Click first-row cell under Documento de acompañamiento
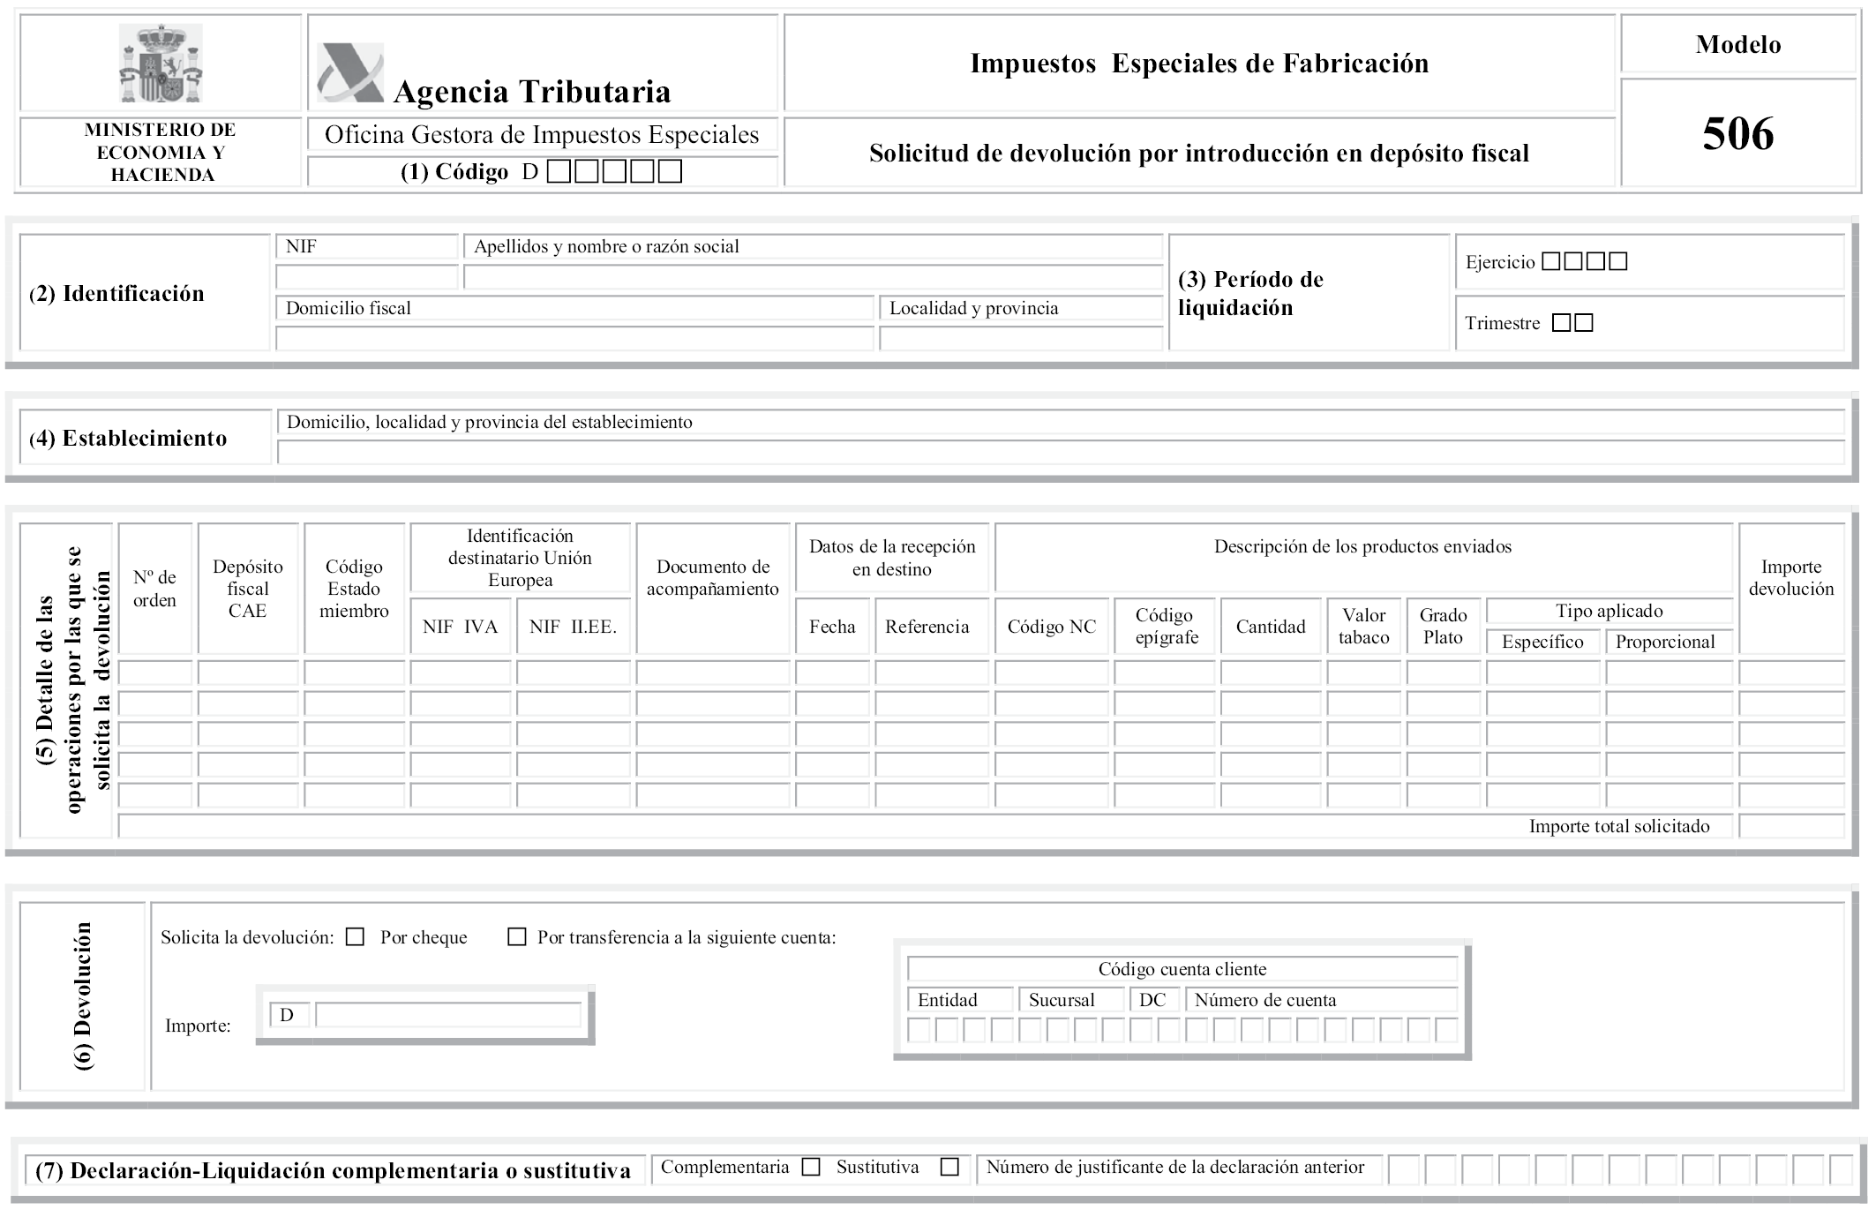The image size is (1876, 1225). point(713,673)
